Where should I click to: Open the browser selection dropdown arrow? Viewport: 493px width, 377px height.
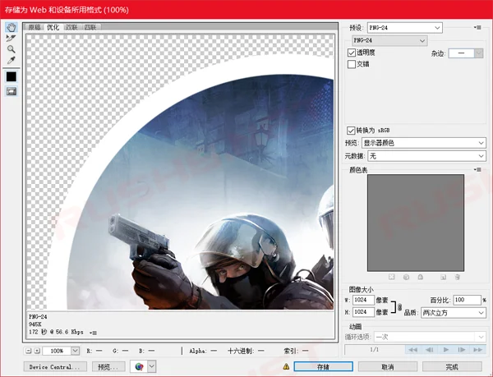point(151,366)
